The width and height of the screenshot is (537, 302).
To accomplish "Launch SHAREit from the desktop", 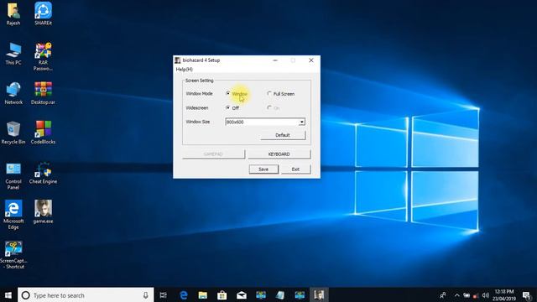I will tap(43, 13).
